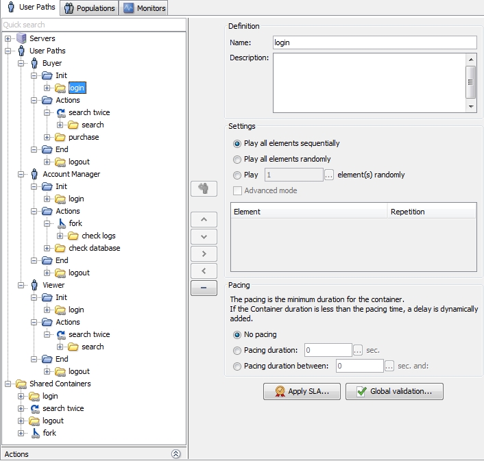Collapse the bottom Actions panel chevron
484x461 pixels.
tap(176, 454)
